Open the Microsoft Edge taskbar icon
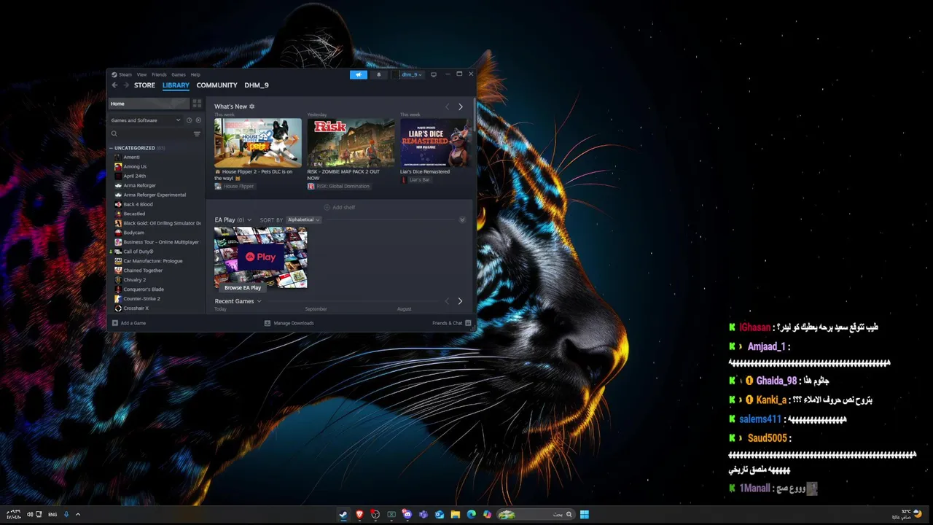The height and width of the screenshot is (525, 933). [471, 514]
